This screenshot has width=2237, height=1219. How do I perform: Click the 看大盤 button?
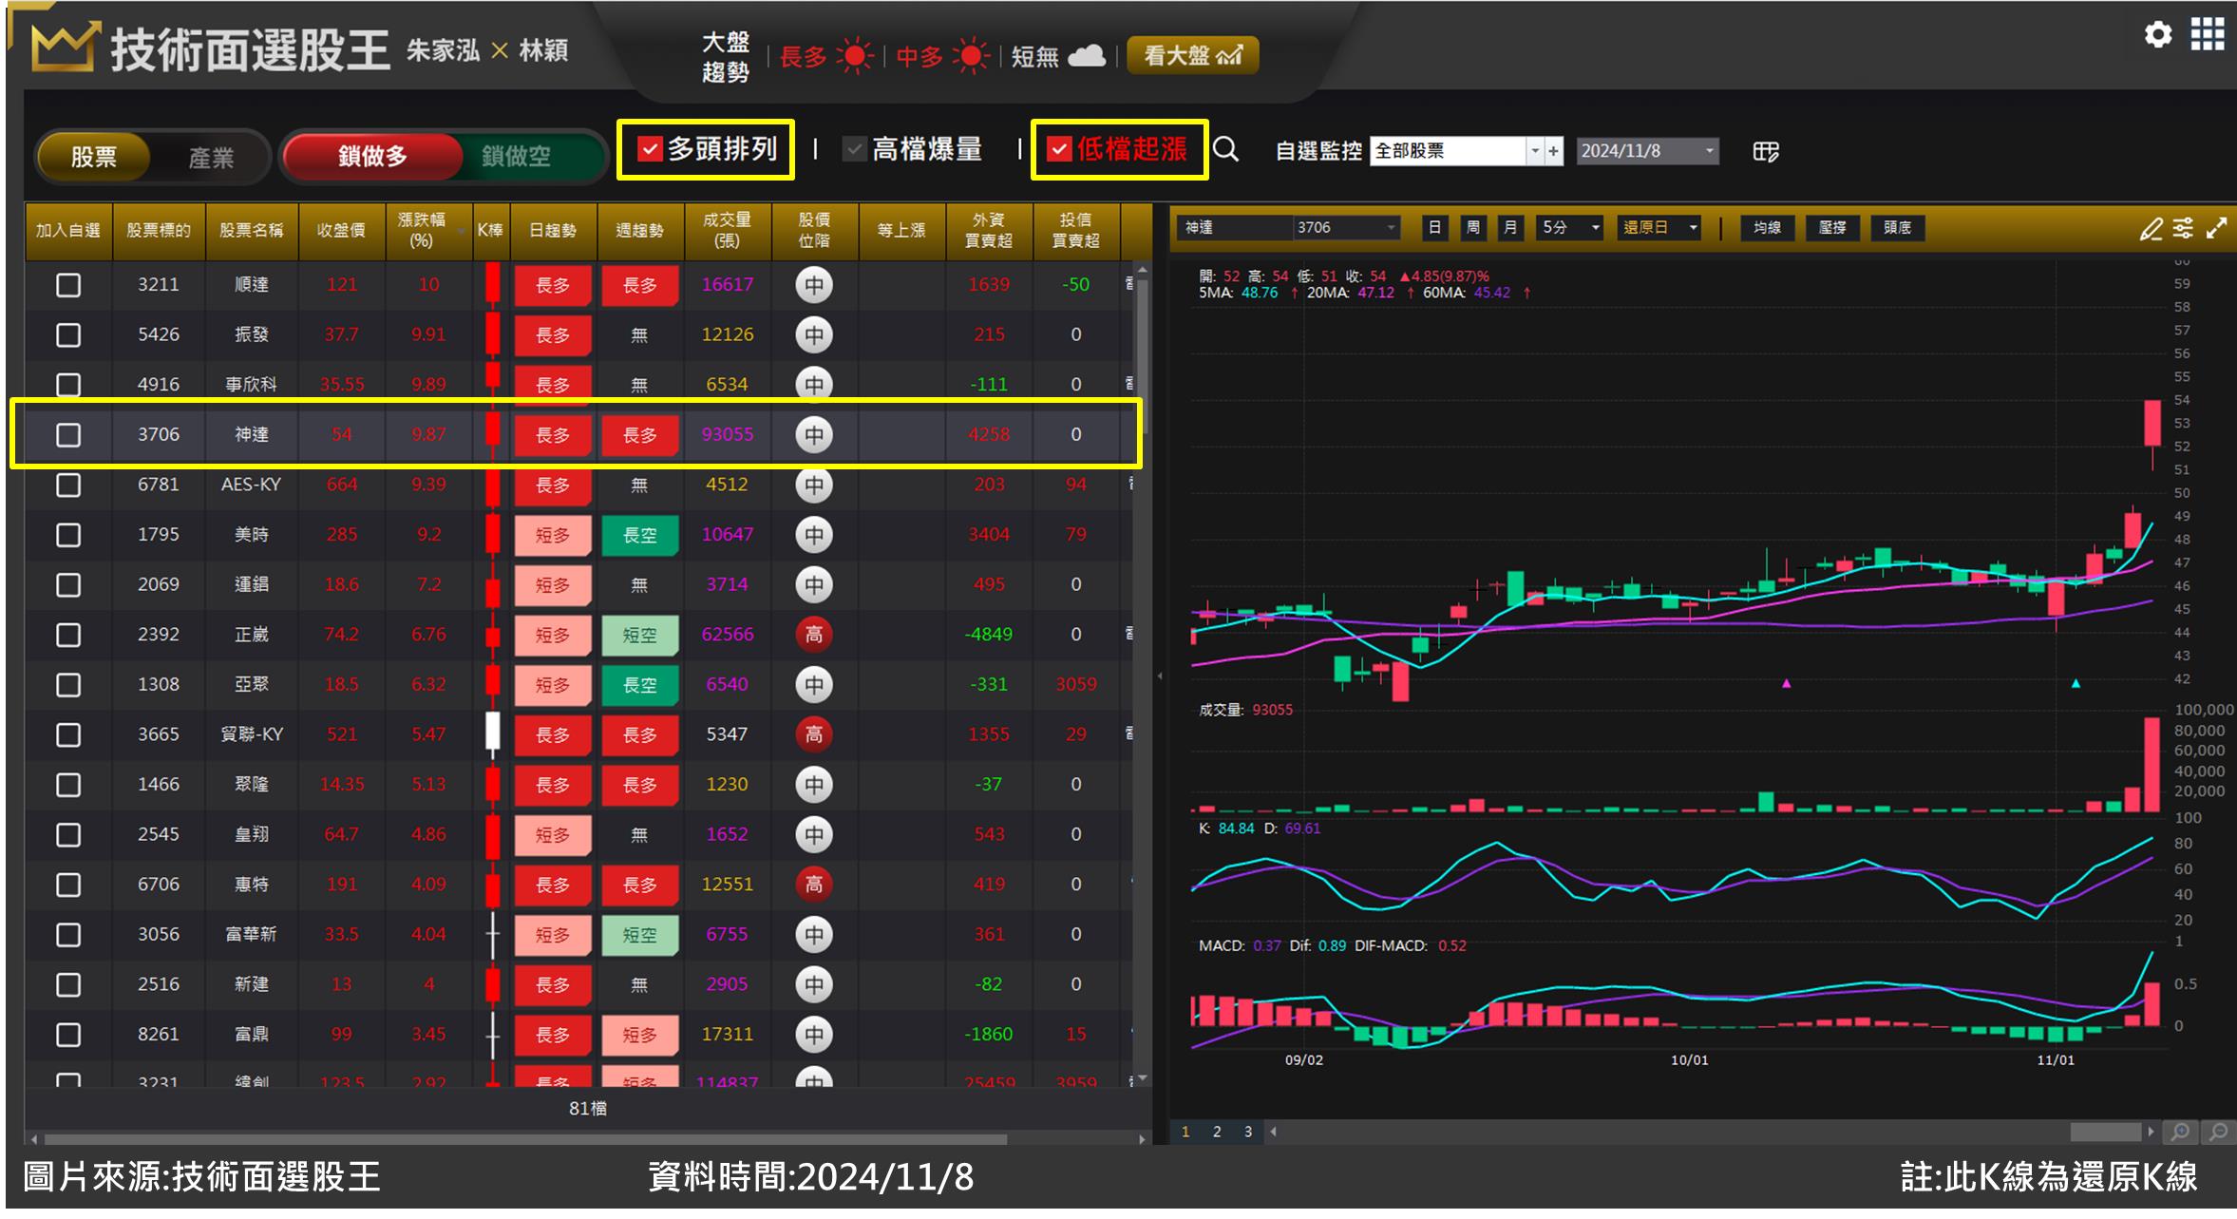[x=1192, y=55]
